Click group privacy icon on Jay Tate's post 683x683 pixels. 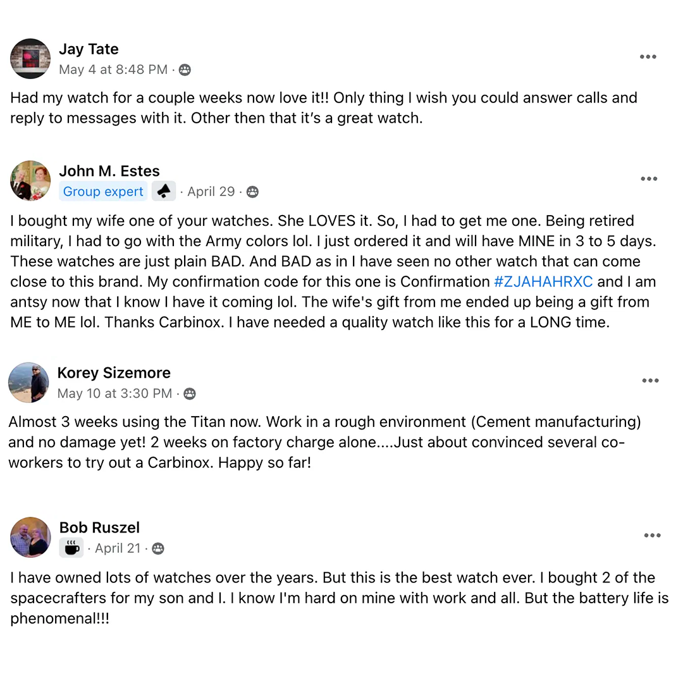[x=185, y=70]
